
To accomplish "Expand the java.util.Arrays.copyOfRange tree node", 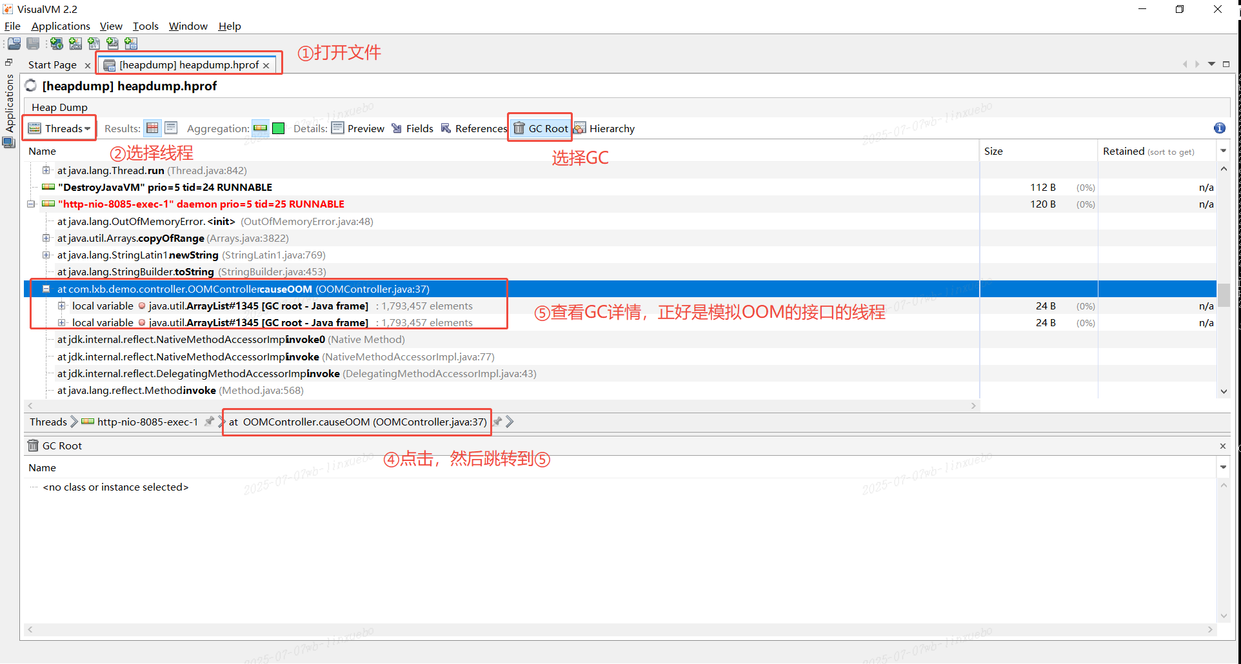I will 46,238.
